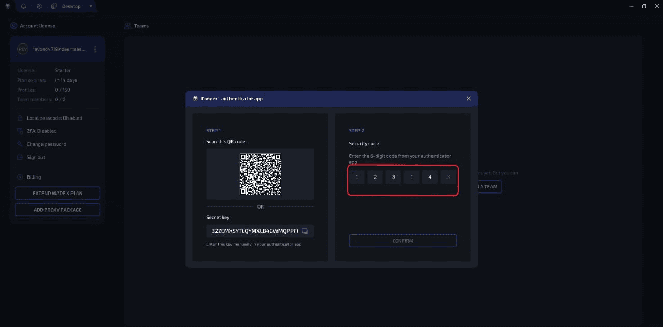The image size is (663, 327).
Task: Click the wolf icon in the dialog title
Action: (x=195, y=98)
